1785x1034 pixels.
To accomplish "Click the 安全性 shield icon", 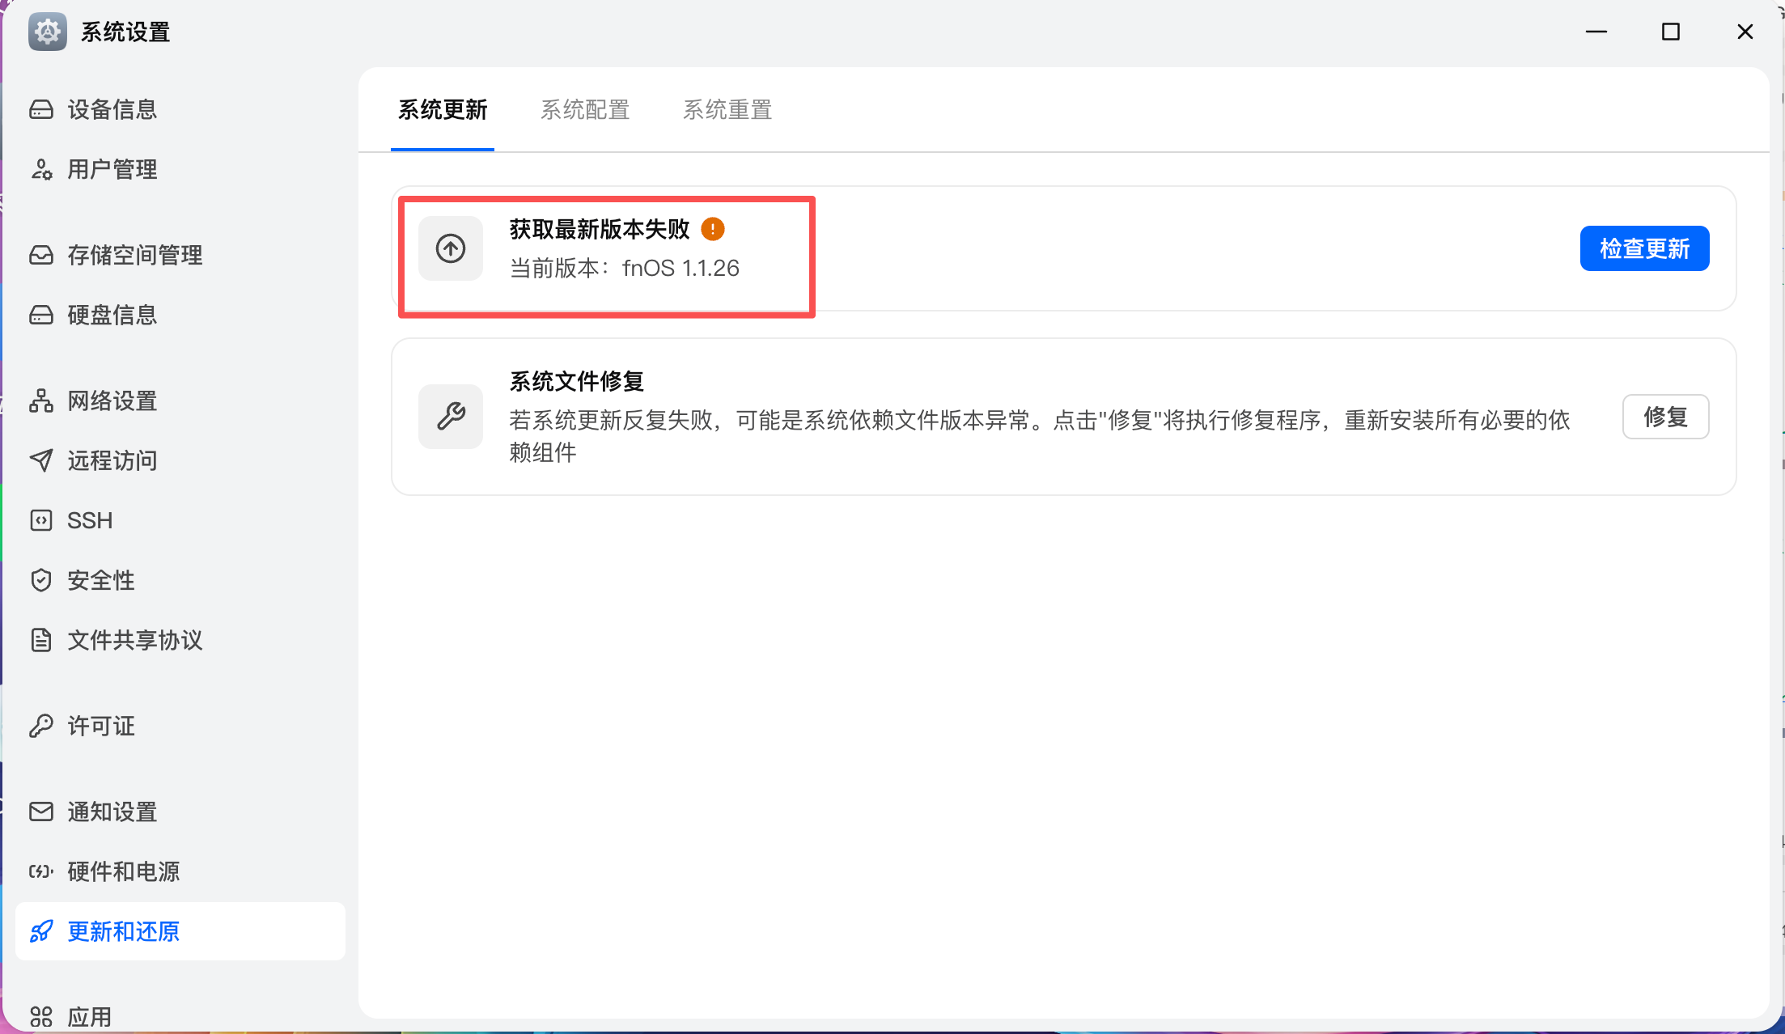I will click(41, 580).
